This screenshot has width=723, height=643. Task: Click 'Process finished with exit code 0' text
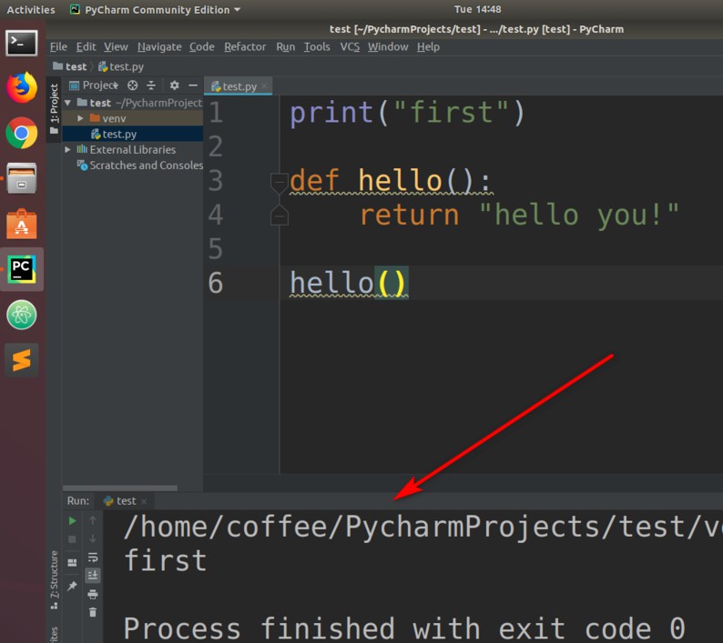coord(404,628)
